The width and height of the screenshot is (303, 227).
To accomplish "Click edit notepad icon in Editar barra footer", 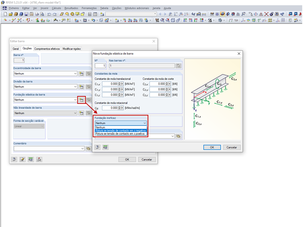I will pos(22,159).
